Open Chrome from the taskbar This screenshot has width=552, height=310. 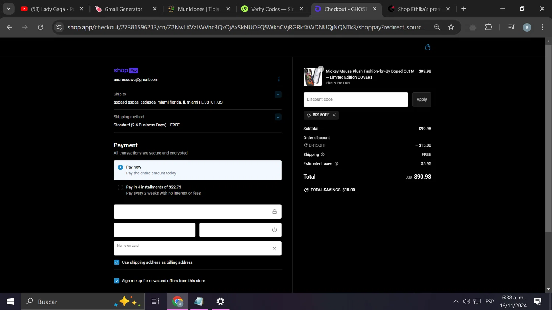tap(178, 302)
